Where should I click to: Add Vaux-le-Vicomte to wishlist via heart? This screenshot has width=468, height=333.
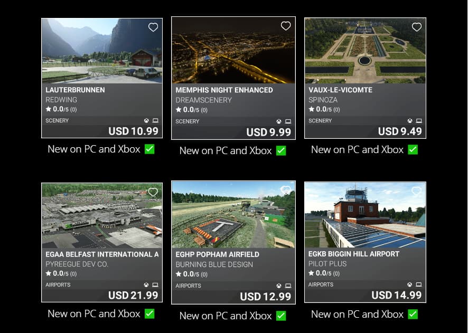pyautogui.click(x=417, y=27)
